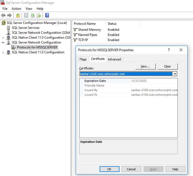This screenshot has width=193, height=176.
Task: Confirm with the OK button
Action: tap(109, 169)
